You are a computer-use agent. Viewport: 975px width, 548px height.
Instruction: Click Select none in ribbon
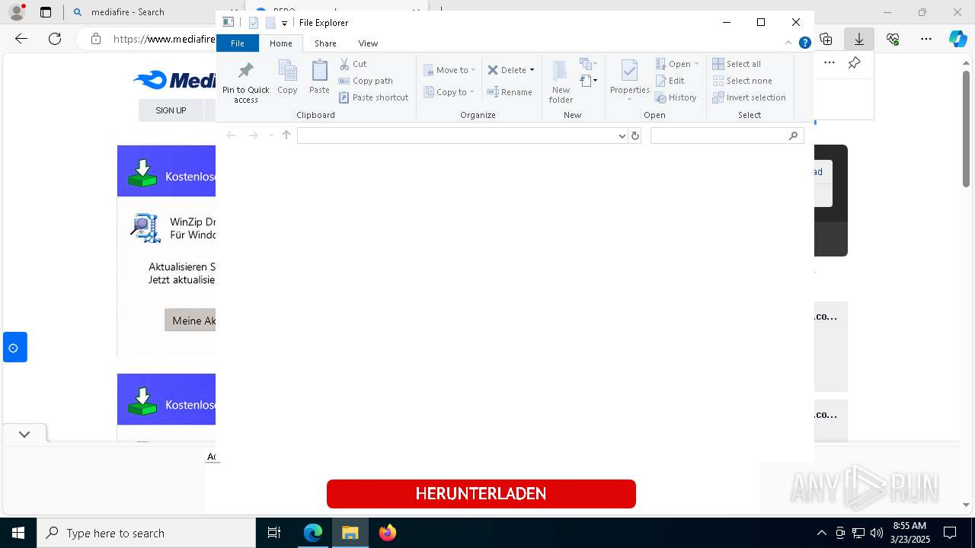pyautogui.click(x=743, y=81)
